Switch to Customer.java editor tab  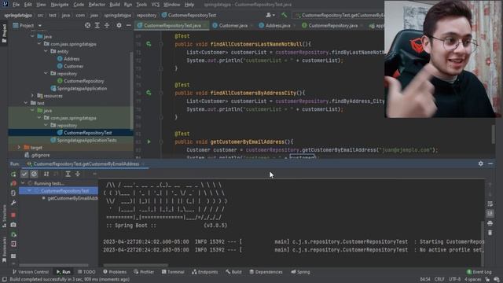(233, 25)
